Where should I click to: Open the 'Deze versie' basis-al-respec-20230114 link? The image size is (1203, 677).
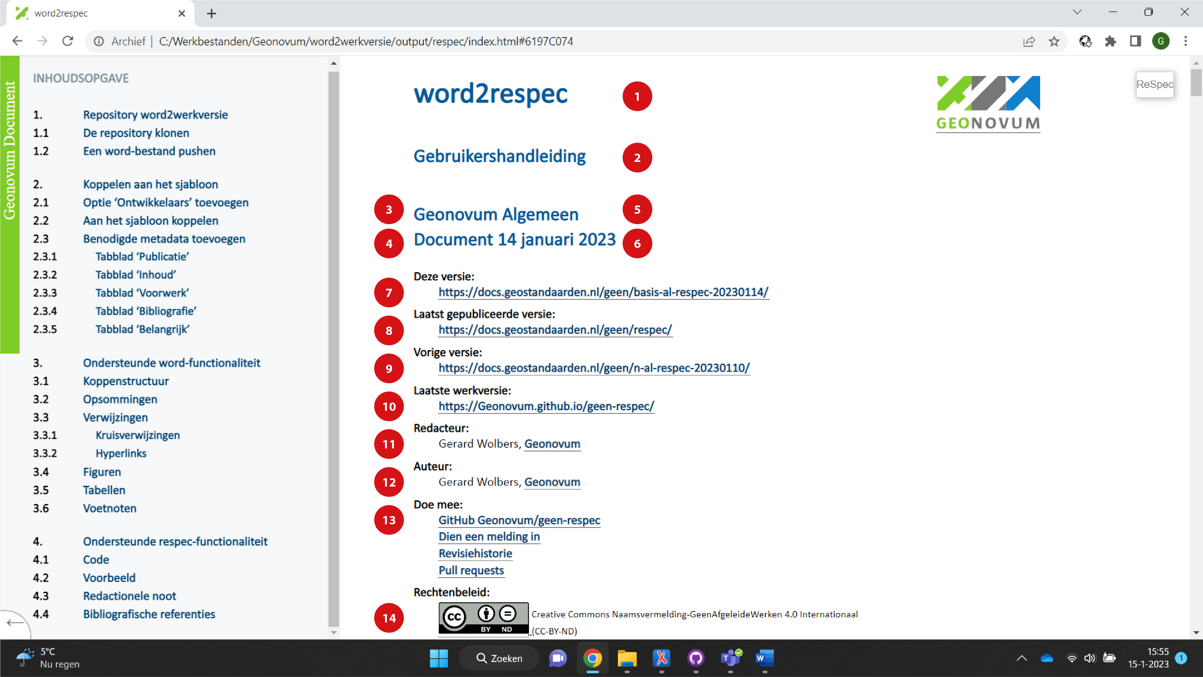[x=603, y=293]
